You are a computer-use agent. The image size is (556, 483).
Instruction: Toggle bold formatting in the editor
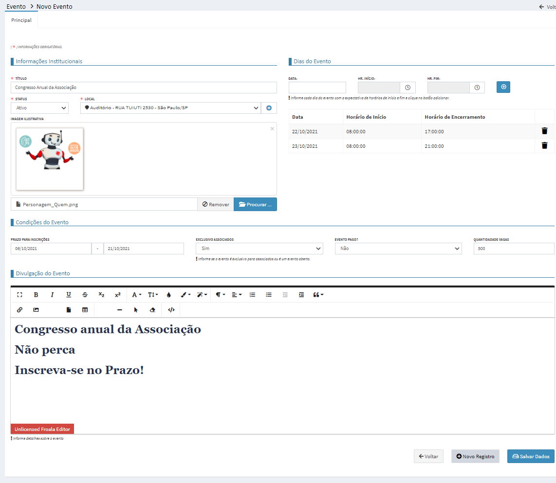(36, 295)
